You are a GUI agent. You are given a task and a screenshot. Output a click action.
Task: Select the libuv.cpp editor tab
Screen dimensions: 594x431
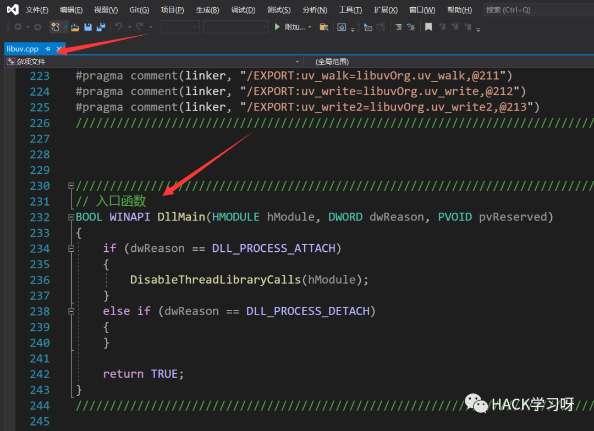(23, 49)
